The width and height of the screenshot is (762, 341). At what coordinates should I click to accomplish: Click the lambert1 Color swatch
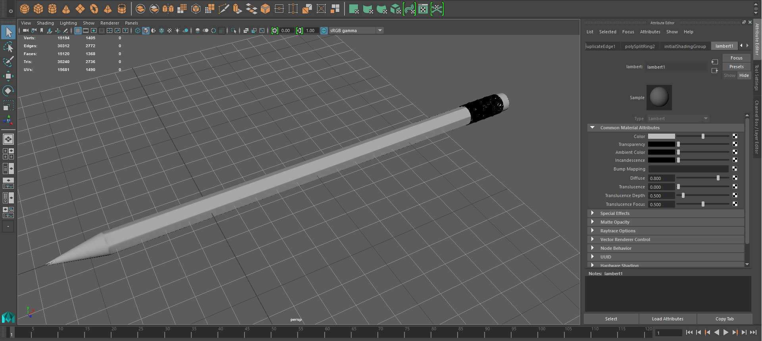tap(661, 136)
